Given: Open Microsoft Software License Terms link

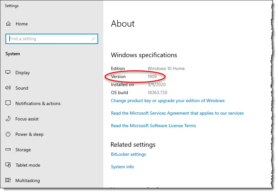Looking at the screenshot, I should coord(153,126).
